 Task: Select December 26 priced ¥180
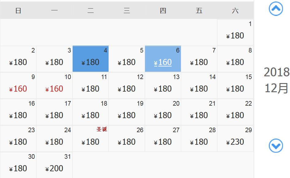[x=127, y=139]
